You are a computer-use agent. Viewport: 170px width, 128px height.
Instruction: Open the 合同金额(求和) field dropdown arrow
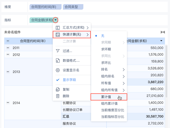click(x=56, y=20)
